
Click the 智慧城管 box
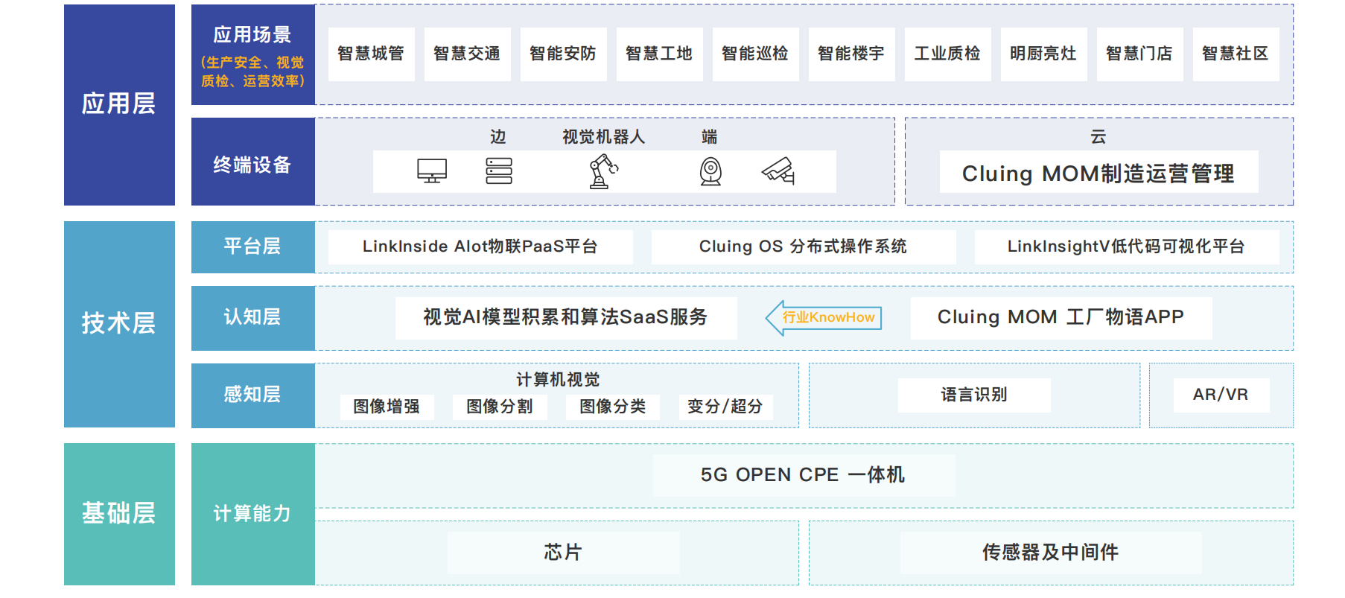click(x=371, y=54)
